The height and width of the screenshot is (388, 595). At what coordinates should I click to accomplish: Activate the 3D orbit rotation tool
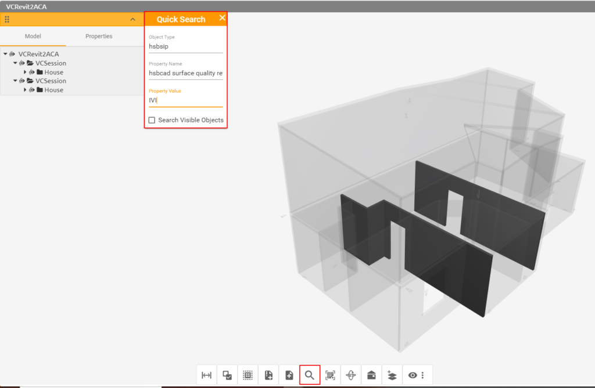click(351, 375)
